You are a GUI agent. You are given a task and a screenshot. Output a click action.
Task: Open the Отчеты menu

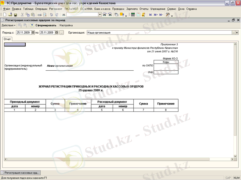point(144,9)
